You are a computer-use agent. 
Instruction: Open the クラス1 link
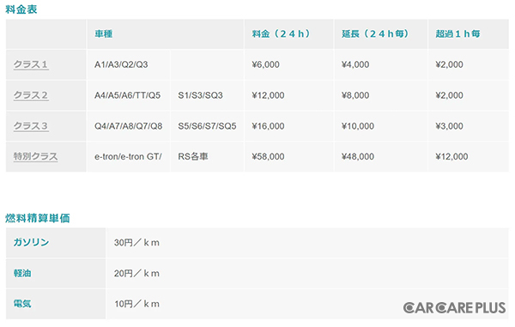point(31,64)
